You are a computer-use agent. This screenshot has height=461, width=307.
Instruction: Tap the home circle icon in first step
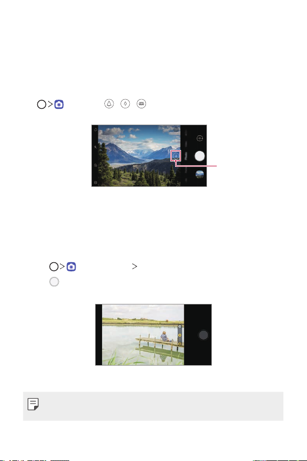click(x=42, y=105)
